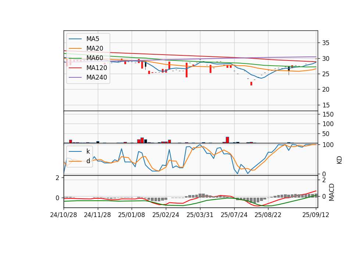Viewport: 353px width, 253px height.
Task: Click the 25/07/24 date axis label
Action: [x=234, y=215]
